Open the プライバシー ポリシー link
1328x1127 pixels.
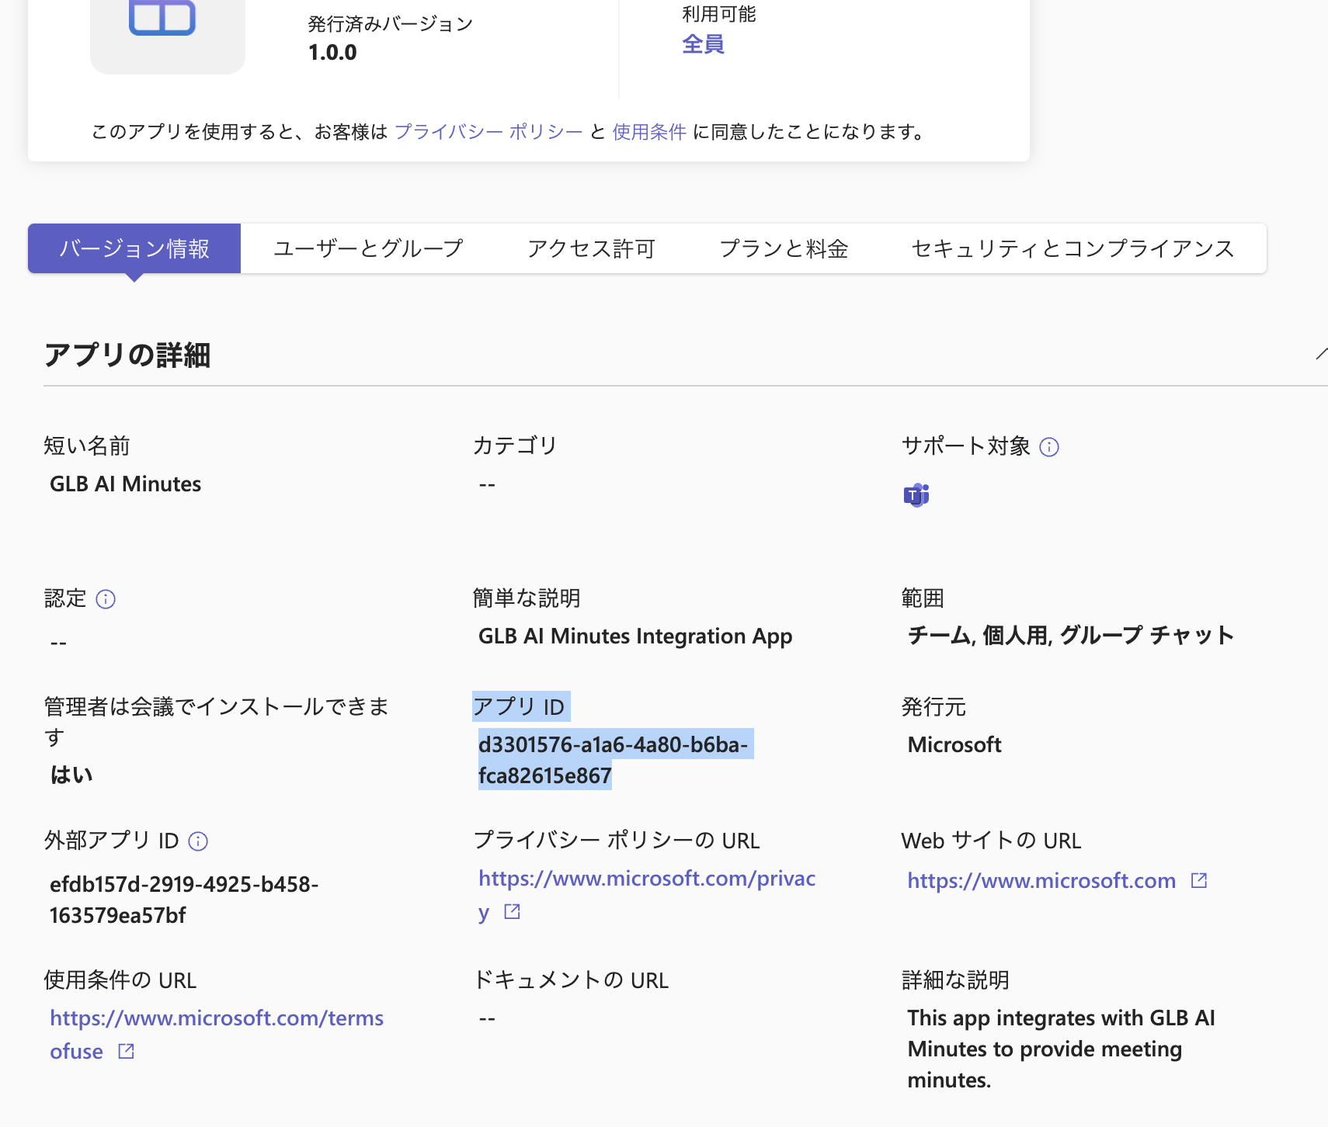pyautogui.click(x=489, y=132)
